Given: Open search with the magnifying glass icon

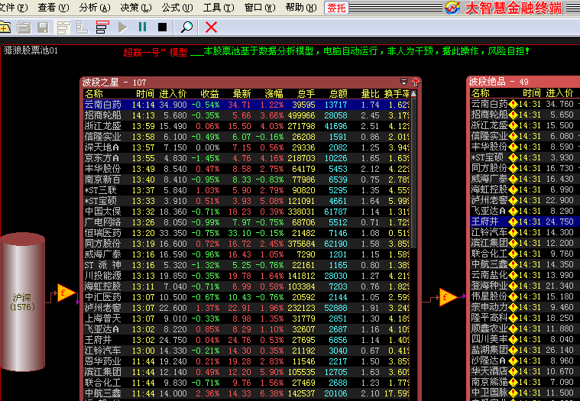Looking at the screenshot, I should [x=186, y=27].
